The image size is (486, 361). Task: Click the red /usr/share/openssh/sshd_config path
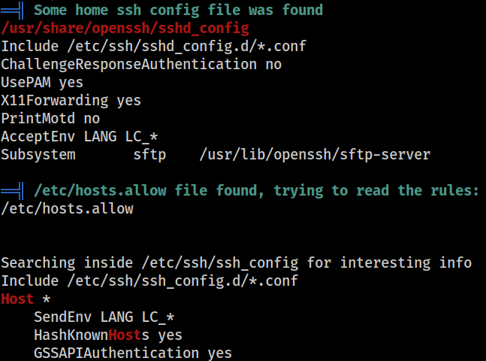pos(125,29)
